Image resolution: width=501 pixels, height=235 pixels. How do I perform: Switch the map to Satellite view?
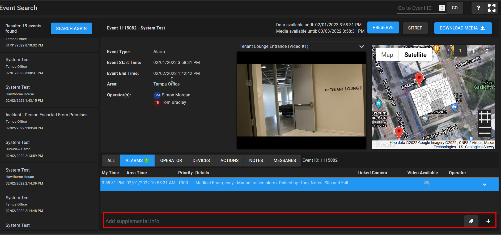pos(415,55)
